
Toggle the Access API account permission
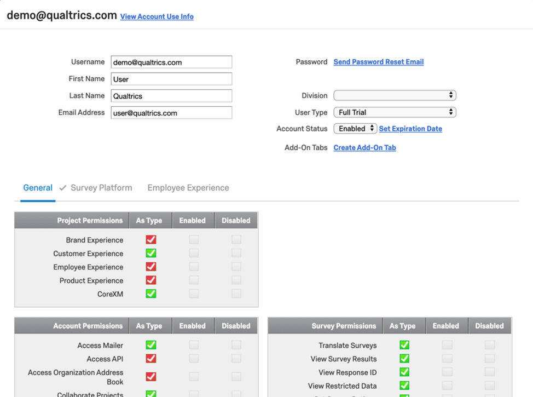pyautogui.click(x=150, y=358)
